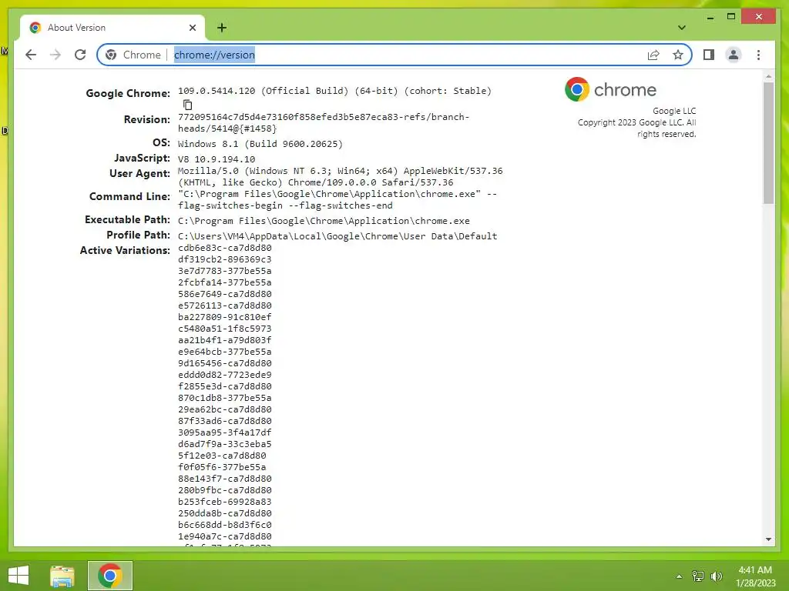Minimize the Chrome window
The image size is (789, 591).
[x=710, y=17]
